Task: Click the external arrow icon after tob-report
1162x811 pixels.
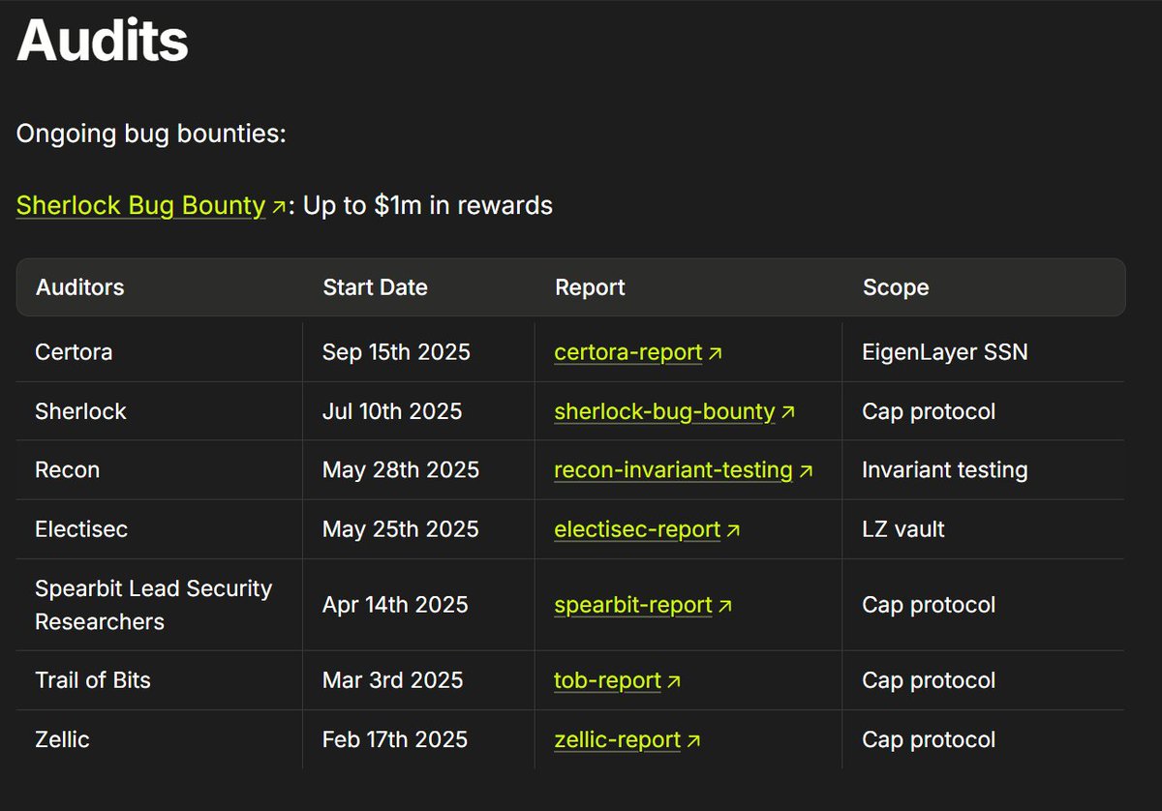Action: (674, 682)
